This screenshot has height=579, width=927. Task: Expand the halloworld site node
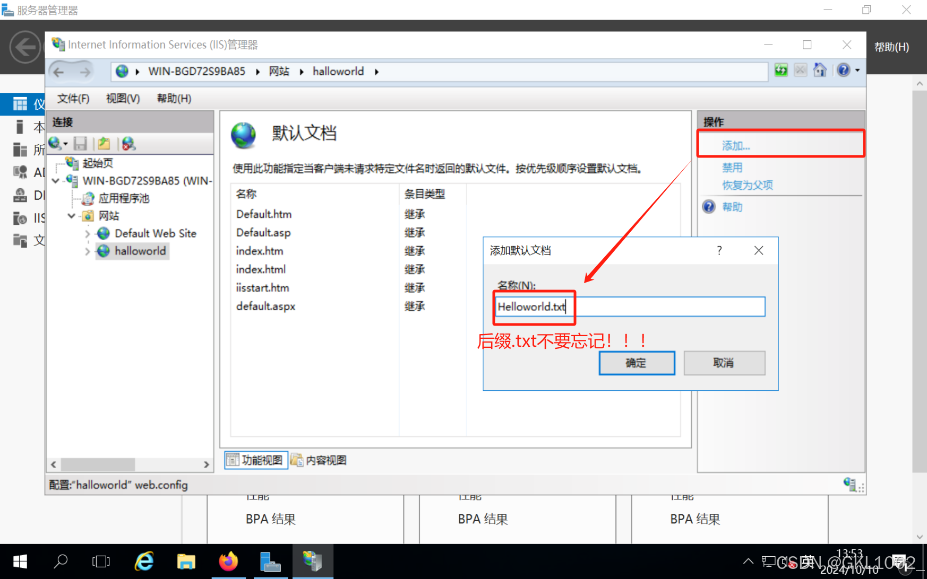(88, 251)
